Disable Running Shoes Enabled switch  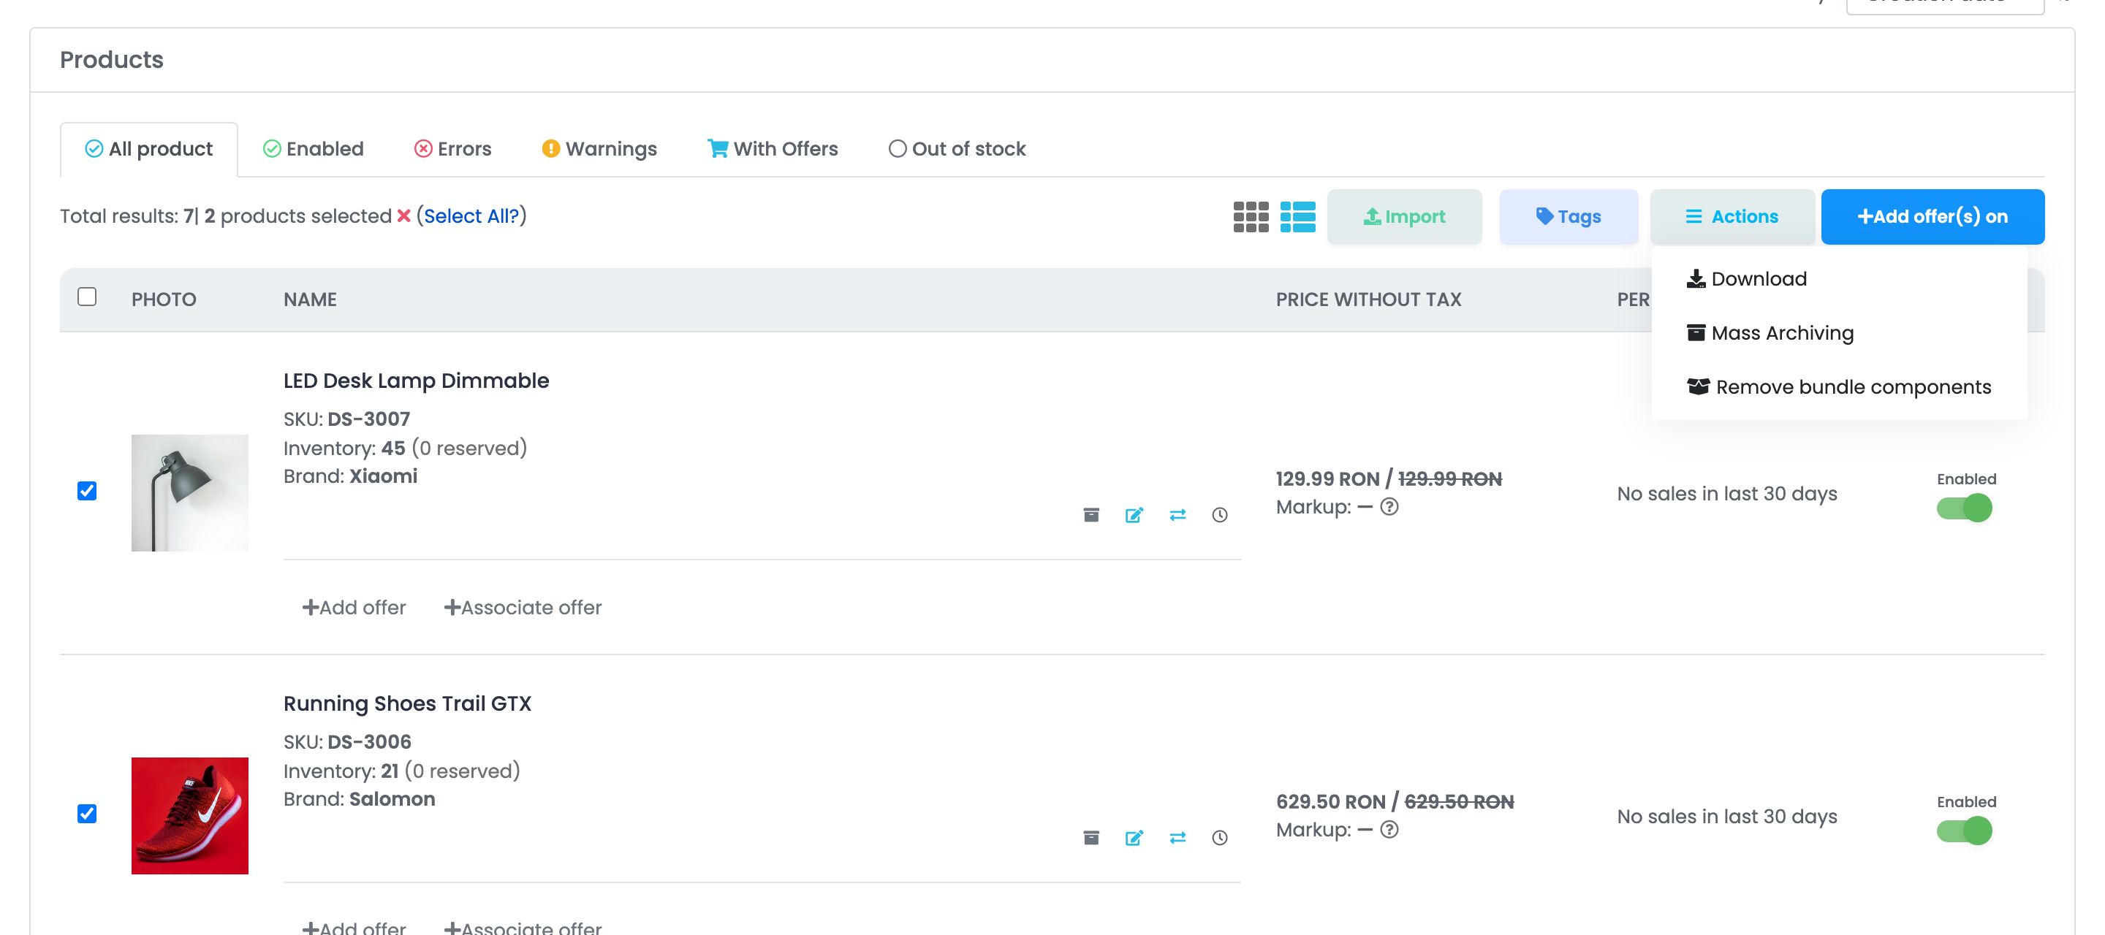[1964, 831]
